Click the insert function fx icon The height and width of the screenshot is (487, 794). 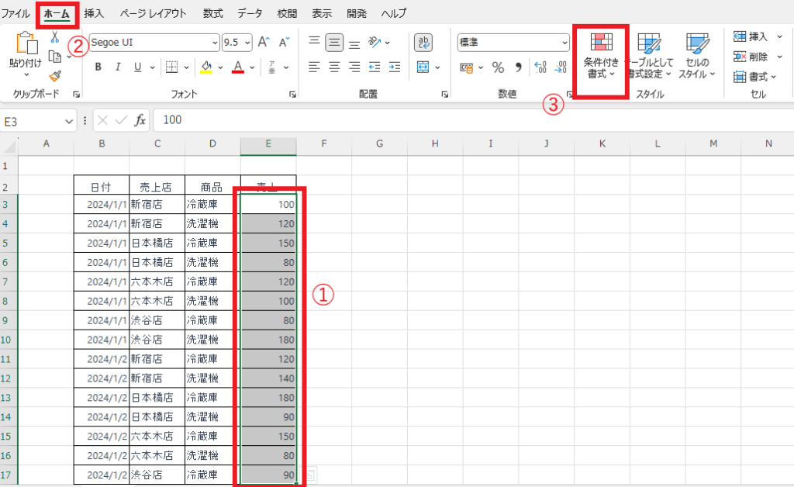point(140,120)
